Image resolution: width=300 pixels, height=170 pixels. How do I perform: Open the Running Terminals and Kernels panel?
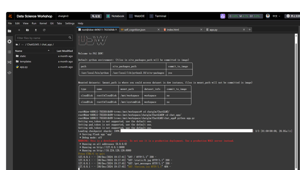click(x=9, y=42)
